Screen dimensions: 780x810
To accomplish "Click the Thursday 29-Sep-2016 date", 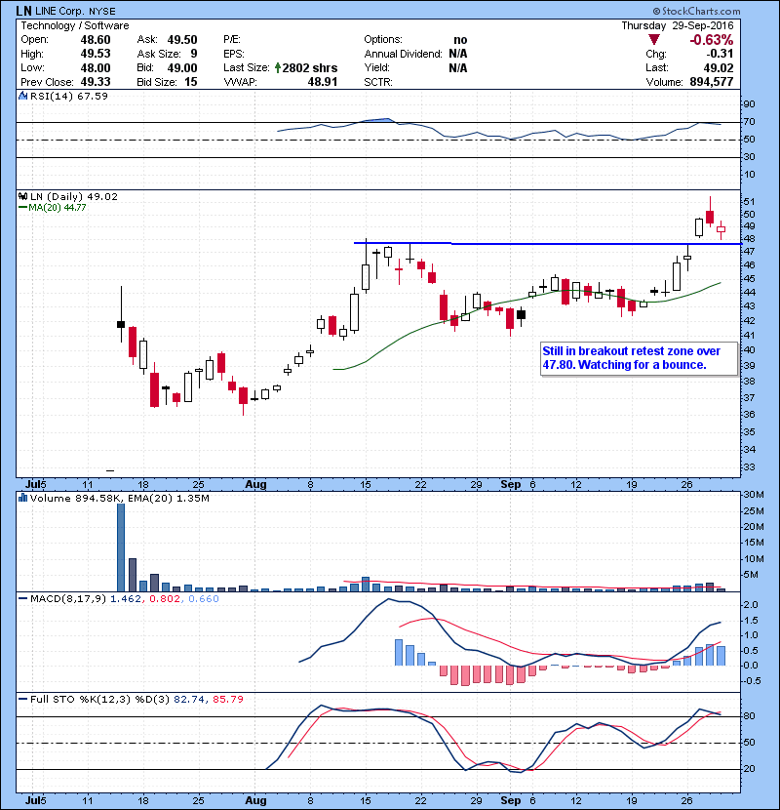I will pyautogui.click(x=678, y=25).
